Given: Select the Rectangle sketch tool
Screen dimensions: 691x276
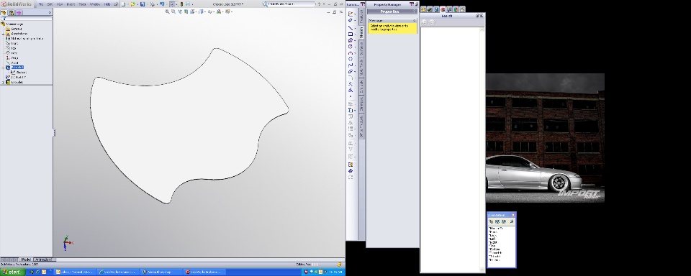Looking at the screenshot, I should click(x=351, y=34).
